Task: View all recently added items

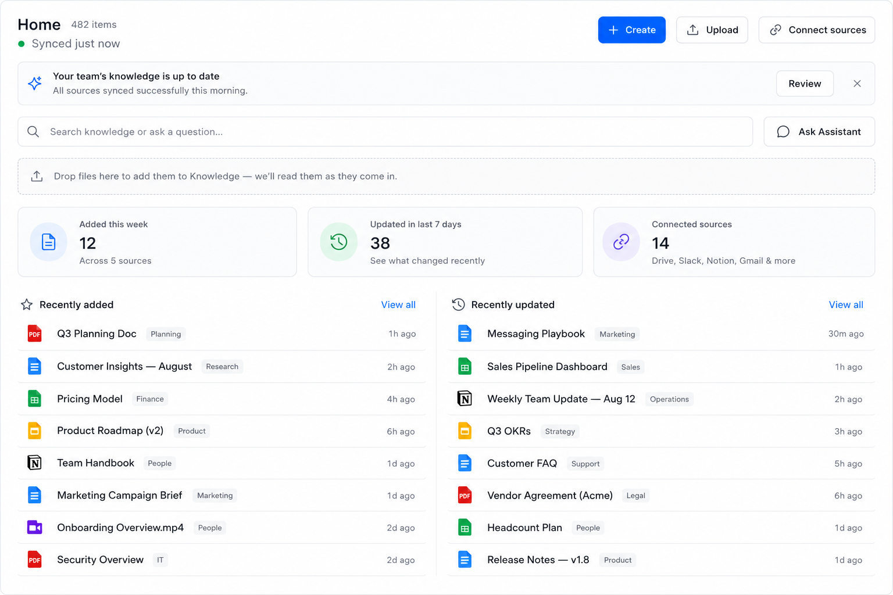Action: [398, 304]
